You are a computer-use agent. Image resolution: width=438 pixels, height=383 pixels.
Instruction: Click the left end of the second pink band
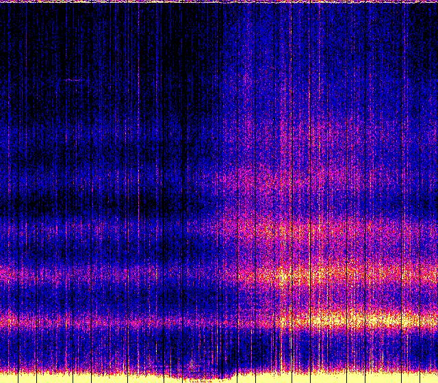[x=8, y=274]
